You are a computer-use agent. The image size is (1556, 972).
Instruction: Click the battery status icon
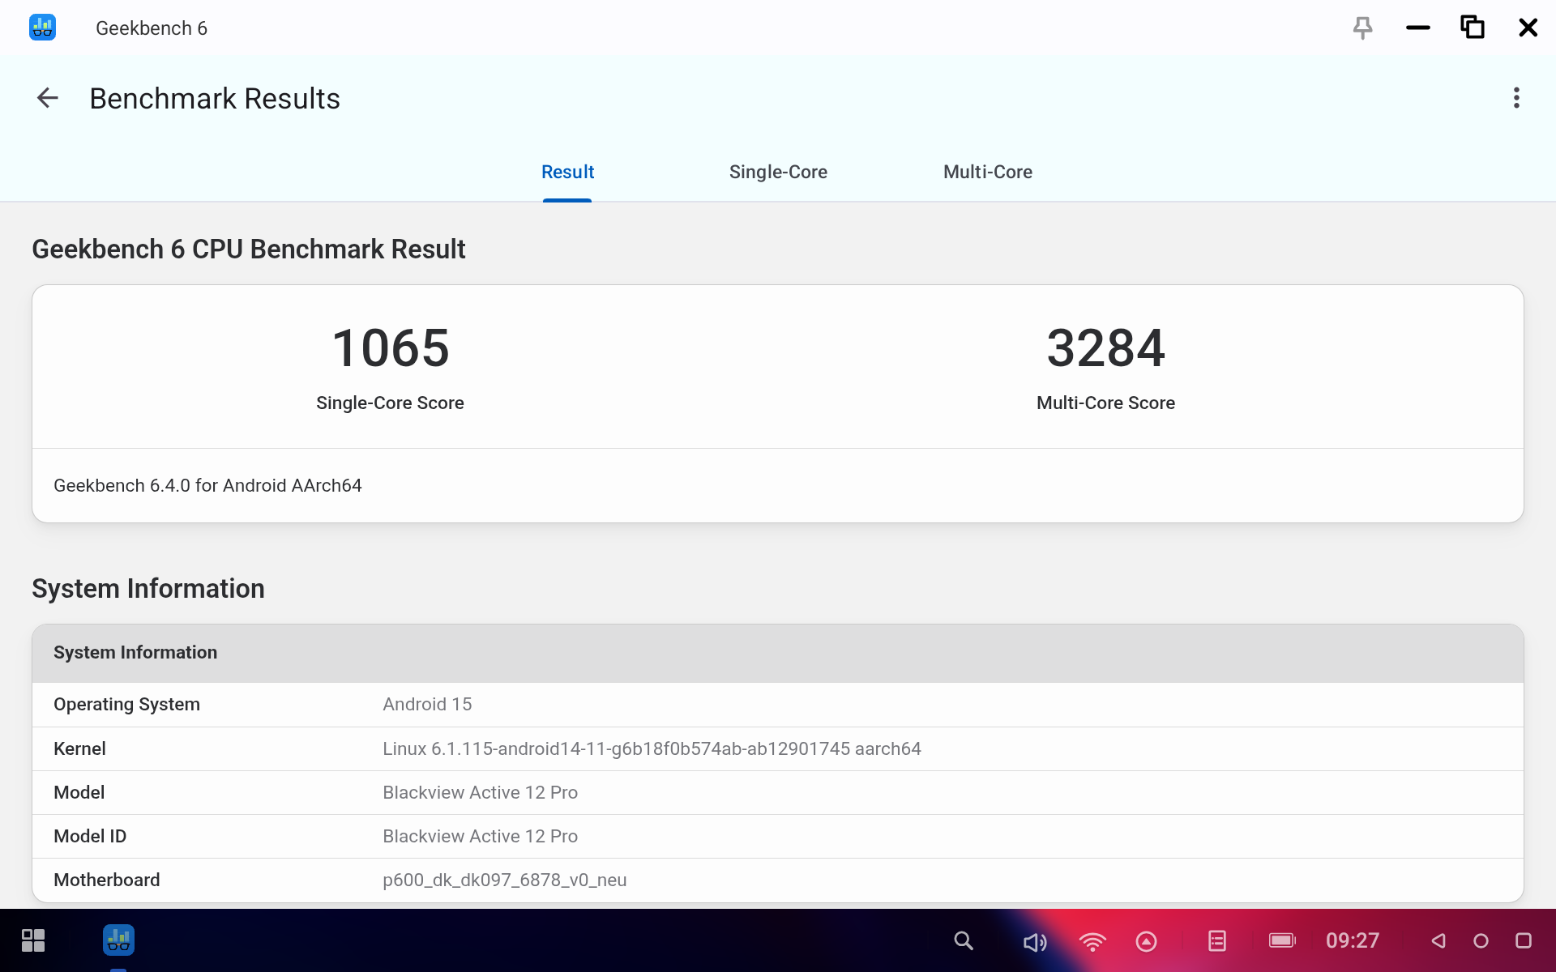[1282, 940]
